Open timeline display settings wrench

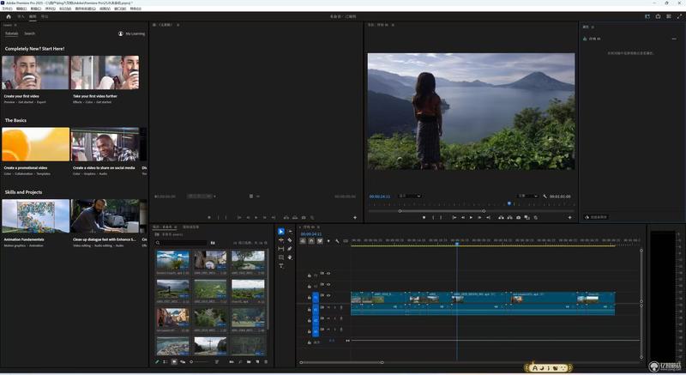337,241
